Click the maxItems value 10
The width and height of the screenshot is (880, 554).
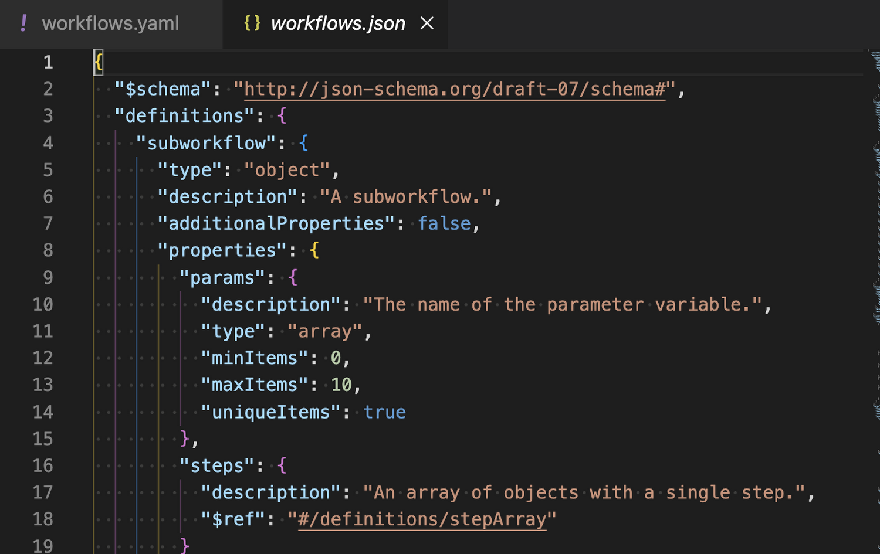click(x=341, y=385)
